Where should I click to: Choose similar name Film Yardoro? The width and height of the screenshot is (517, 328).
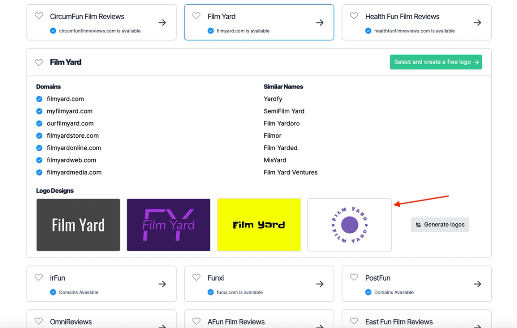281,123
